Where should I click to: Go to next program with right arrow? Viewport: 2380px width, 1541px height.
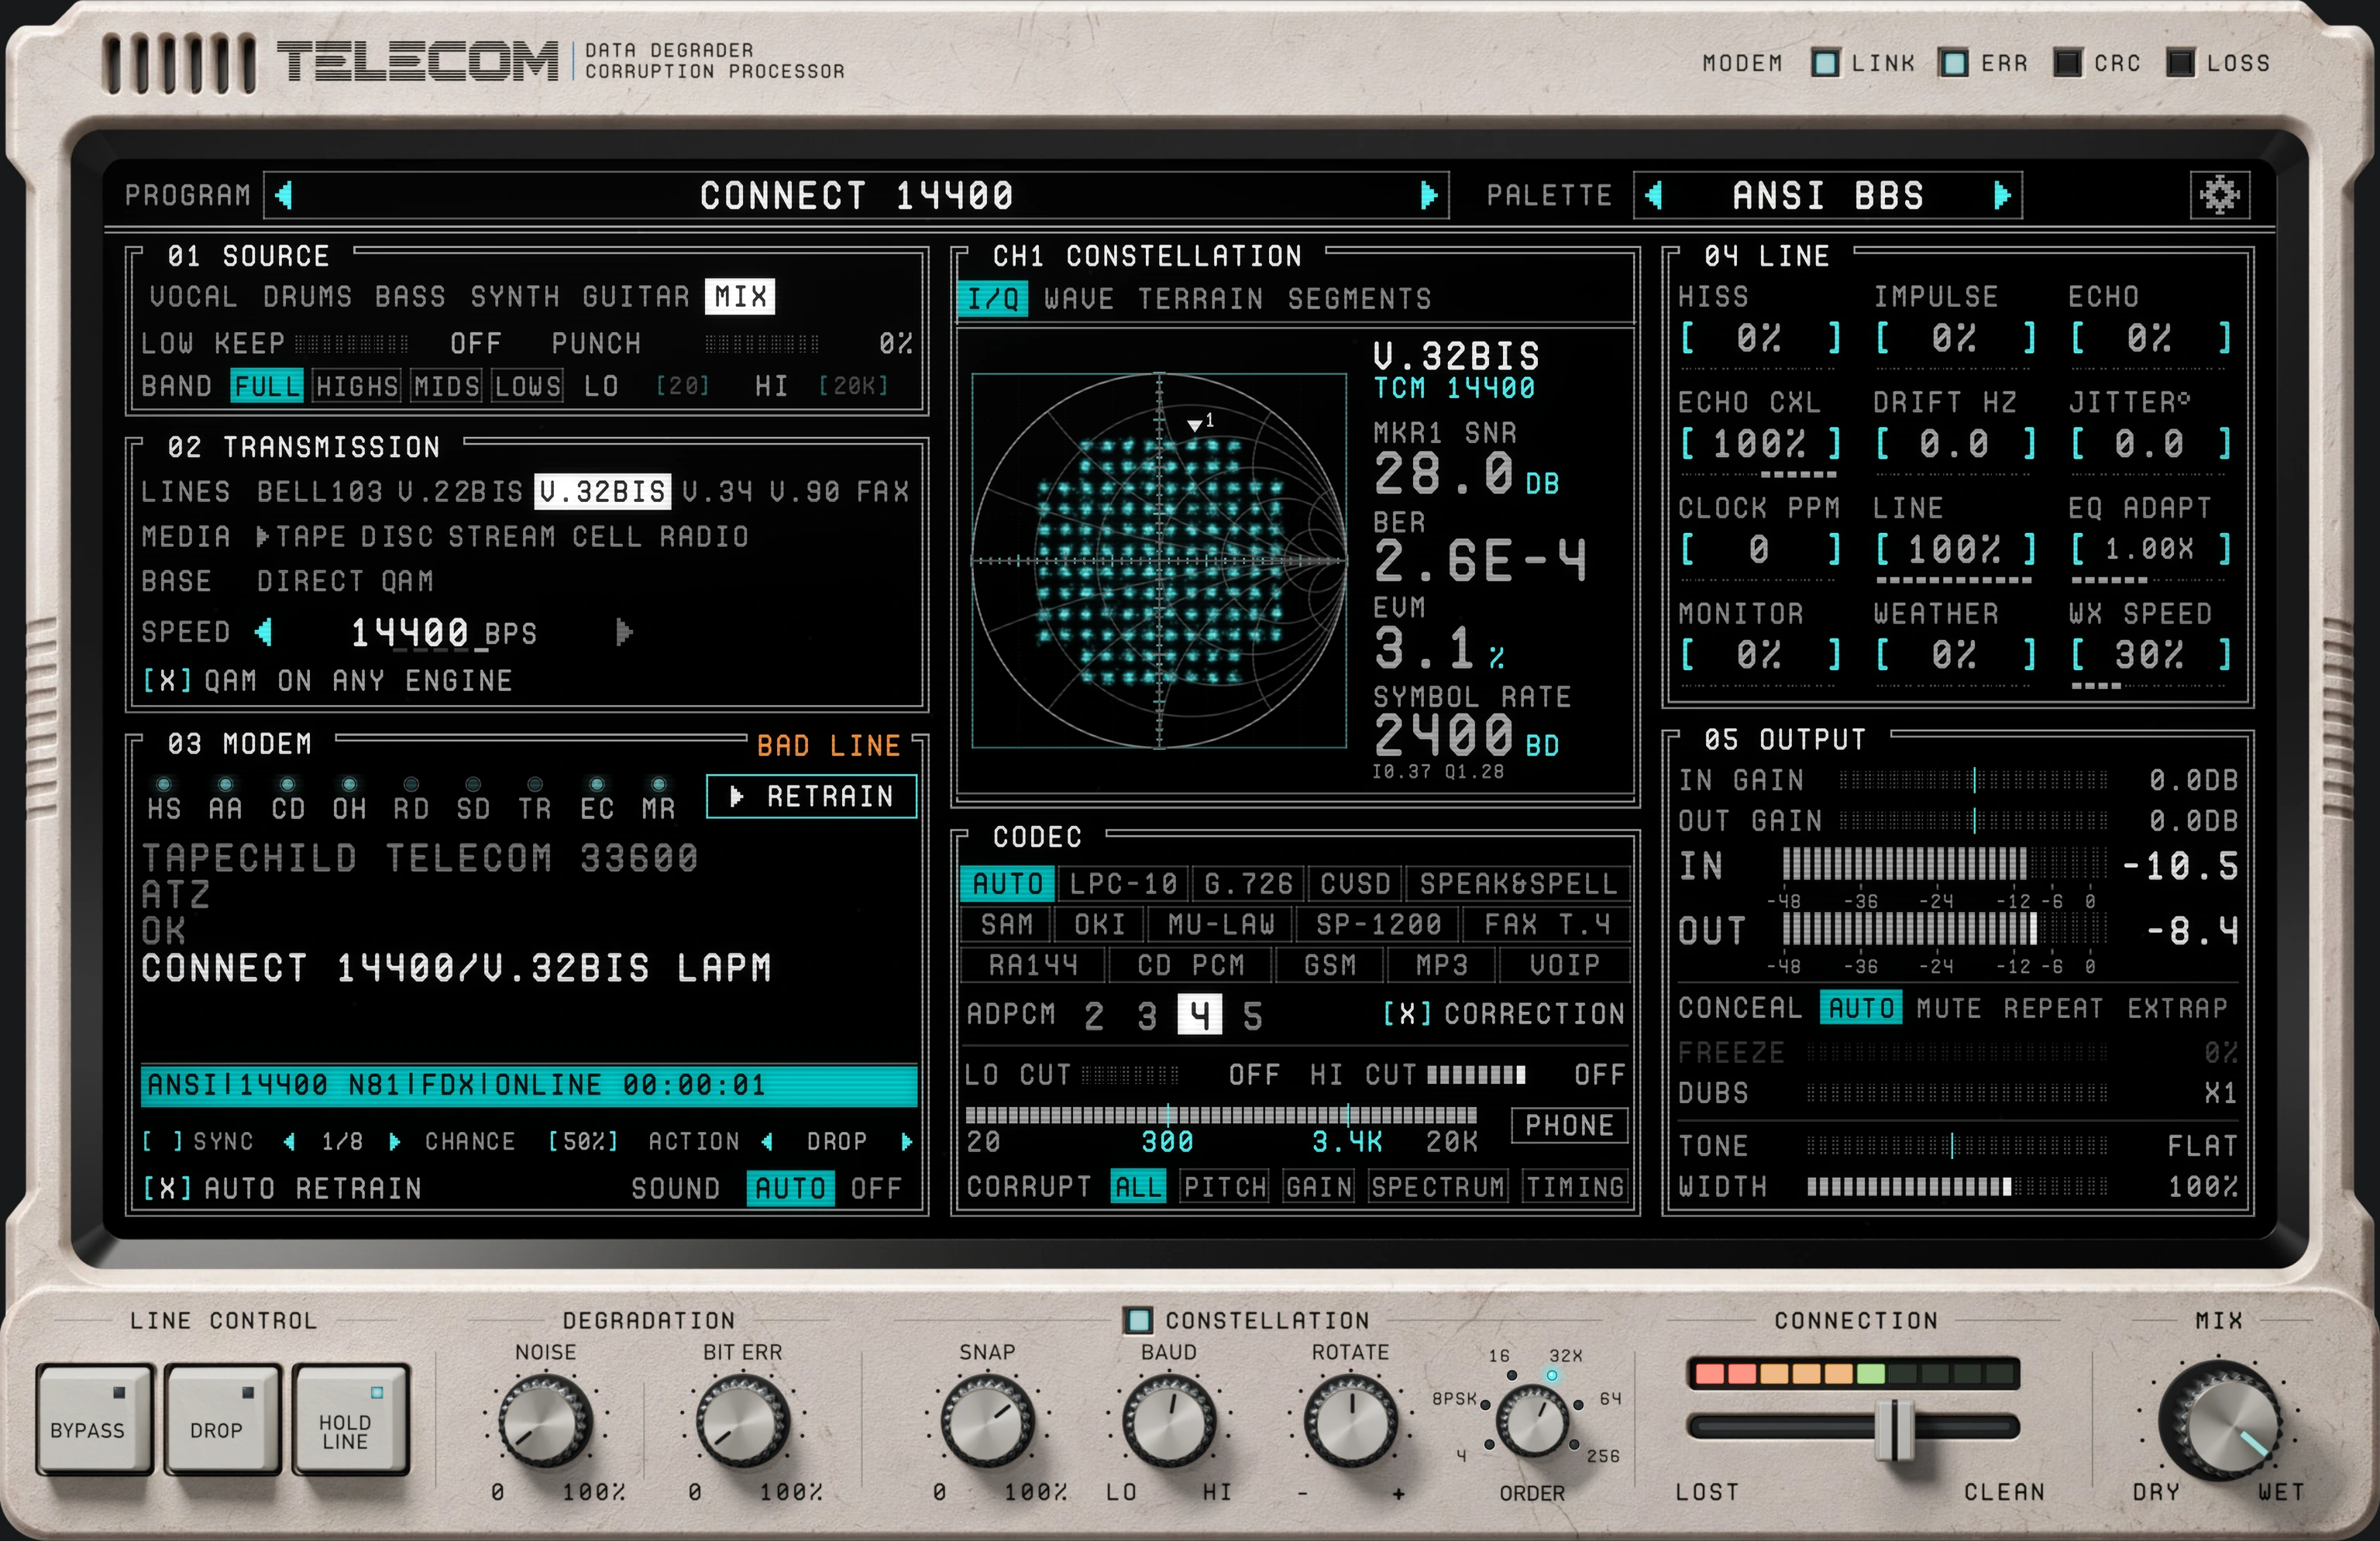[x=1429, y=195]
